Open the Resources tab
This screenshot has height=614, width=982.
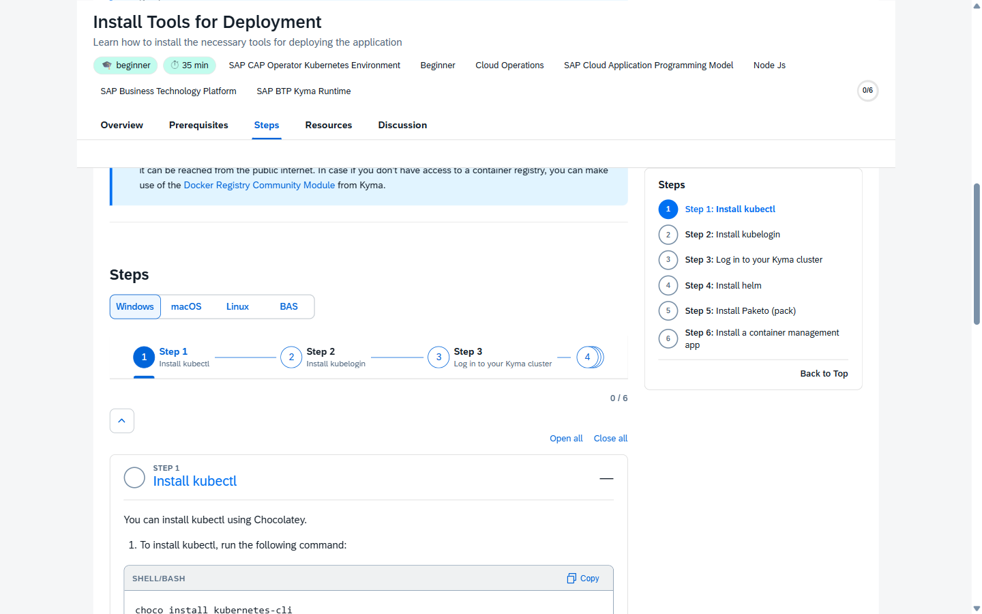329,126
